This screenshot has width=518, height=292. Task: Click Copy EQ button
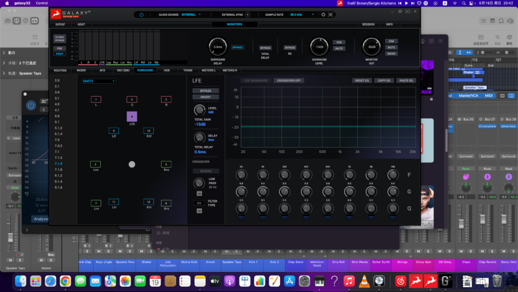384,81
